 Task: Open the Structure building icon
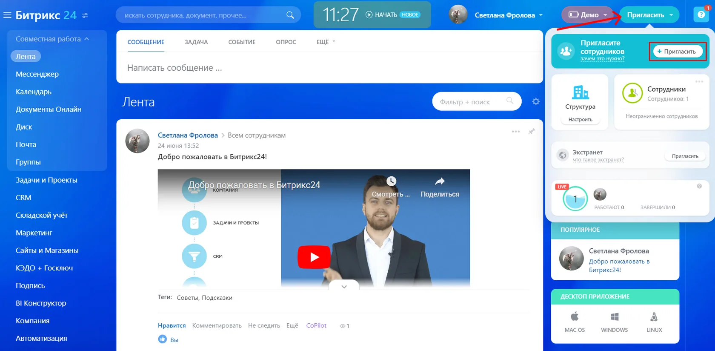tap(581, 92)
